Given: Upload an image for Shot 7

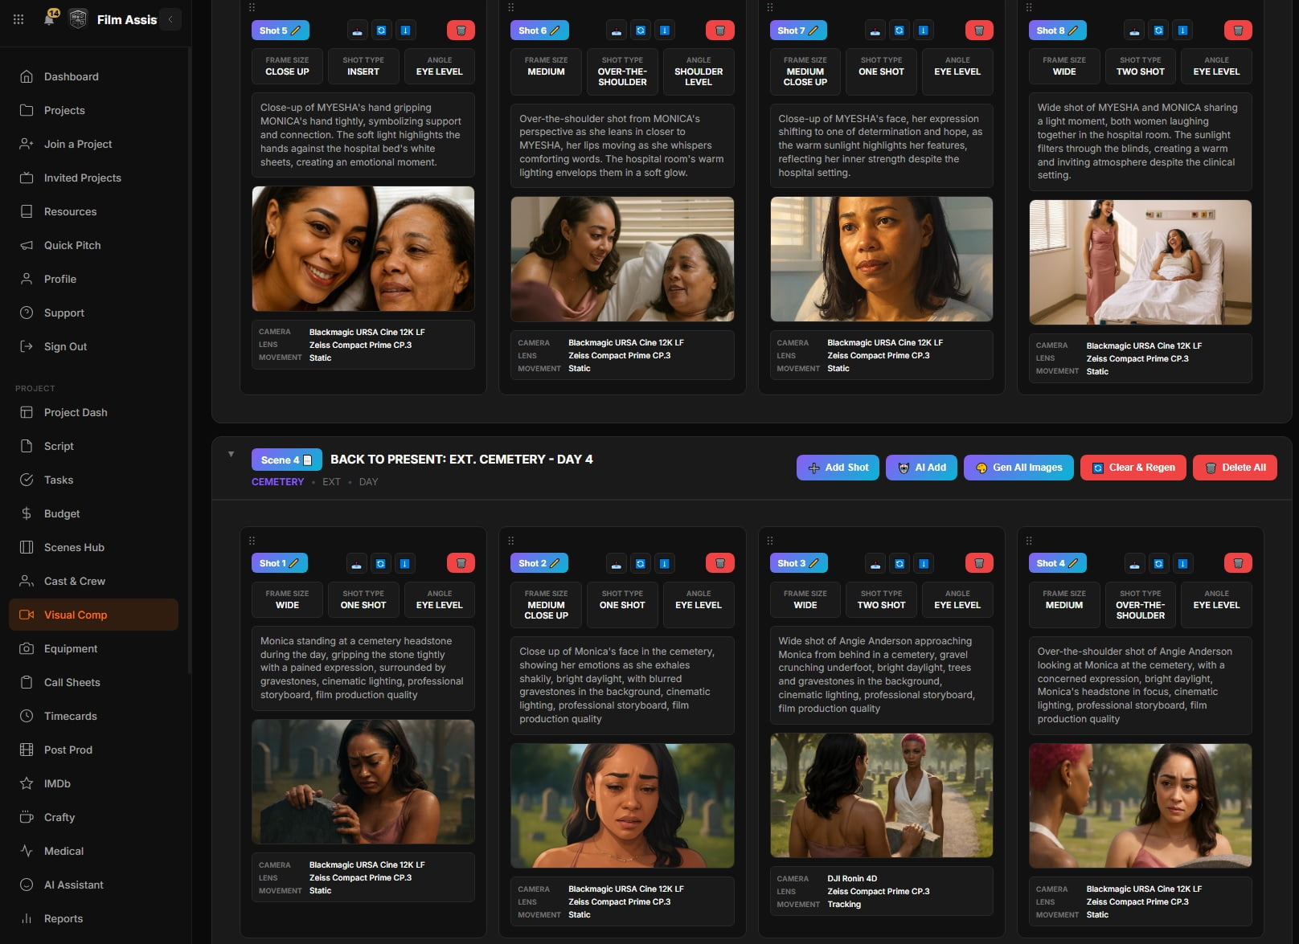Looking at the screenshot, I should [x=875, y=31].
